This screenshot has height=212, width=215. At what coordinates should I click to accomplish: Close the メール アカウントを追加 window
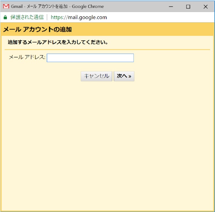[x=206, y=6]
